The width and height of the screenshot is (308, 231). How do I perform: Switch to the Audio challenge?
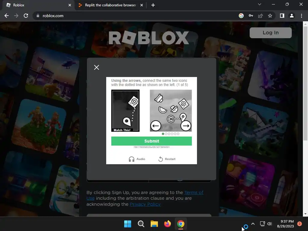click(137, 159)
